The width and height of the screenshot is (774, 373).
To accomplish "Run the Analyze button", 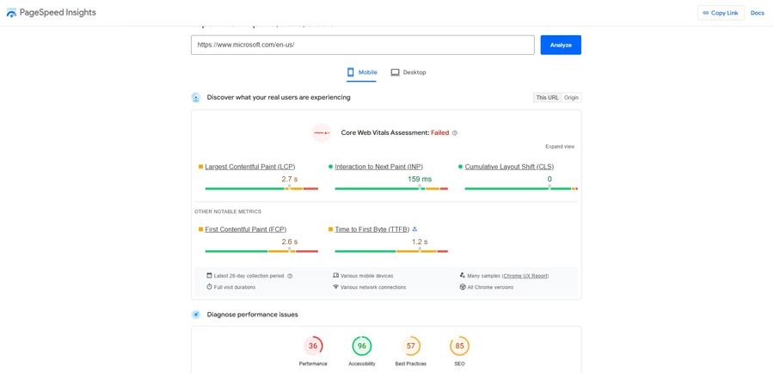I will point(561,45).
